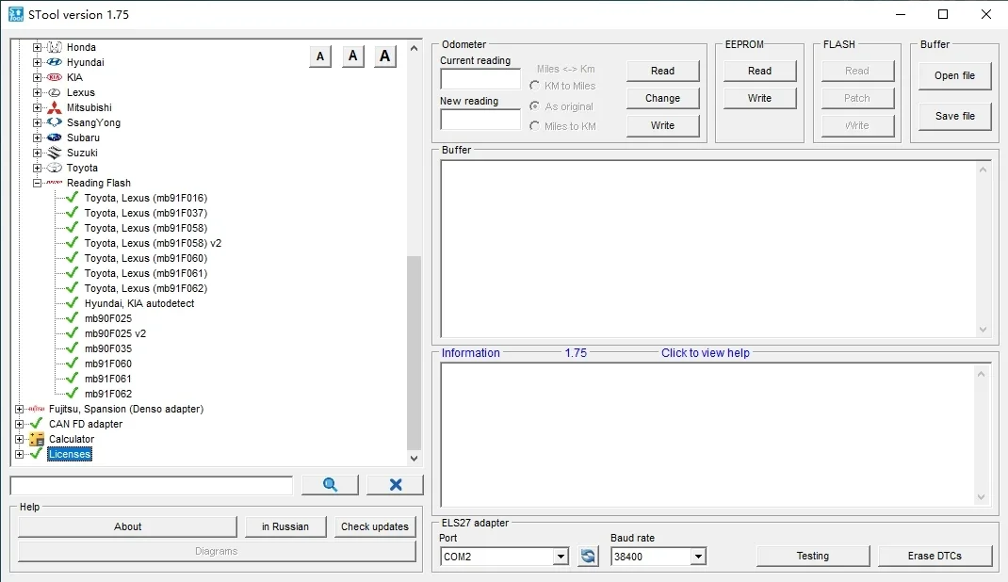Click the magnifier search icon button
Viewport: 1008px width, 582px height.
coord(330,485)
